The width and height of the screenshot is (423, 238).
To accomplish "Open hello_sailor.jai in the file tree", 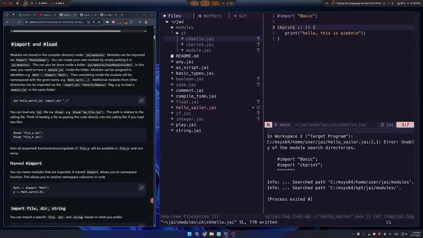I will click(196, 107).
